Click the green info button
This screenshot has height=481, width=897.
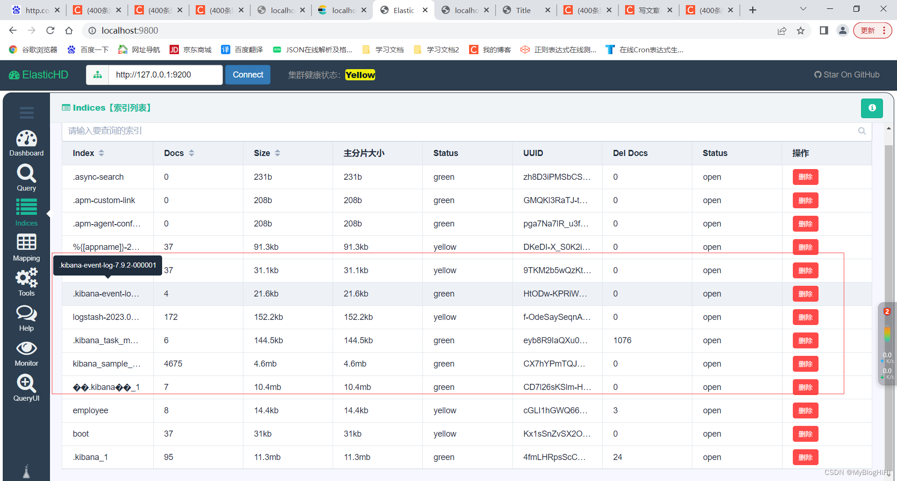point(872,108)
